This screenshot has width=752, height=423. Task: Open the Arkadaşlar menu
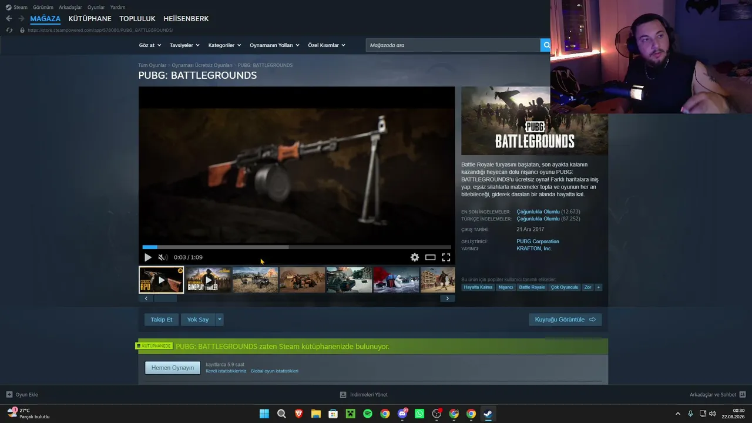pos(70,7)
